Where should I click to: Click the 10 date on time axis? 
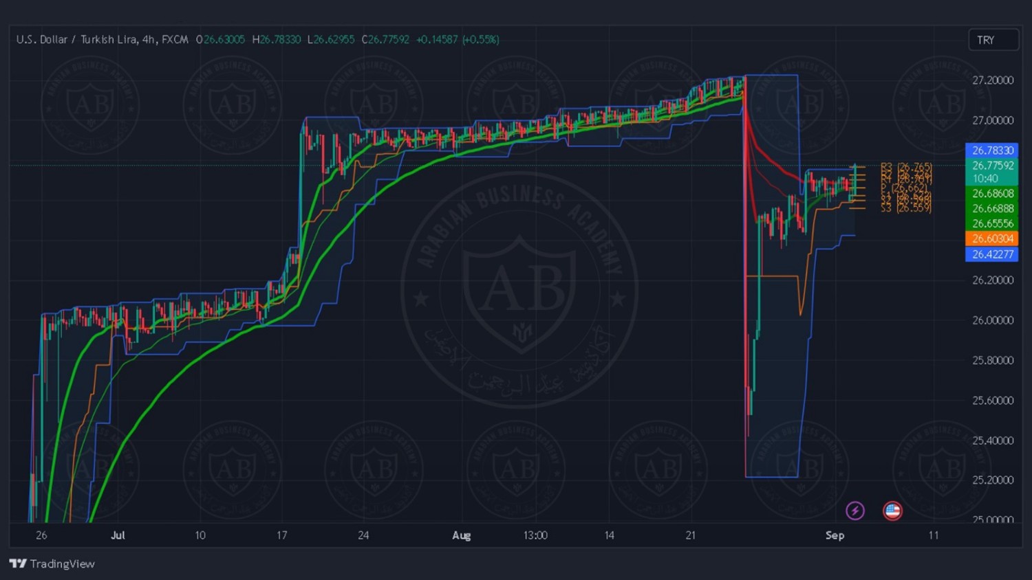pyautogui.click(x=200, y=535)
